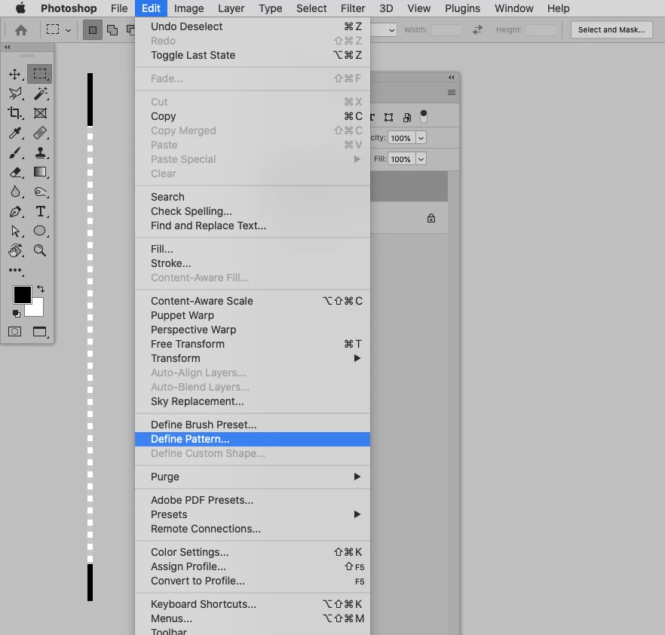Open the marquee tool preset picker dropdown
The width and height of the screenshot is (665, 635).
68,30
